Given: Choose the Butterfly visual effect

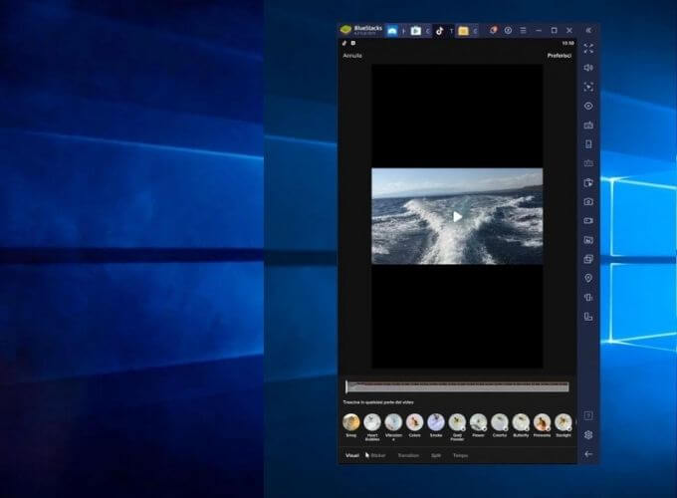Looking at the screenshot, I should (521, 423).
